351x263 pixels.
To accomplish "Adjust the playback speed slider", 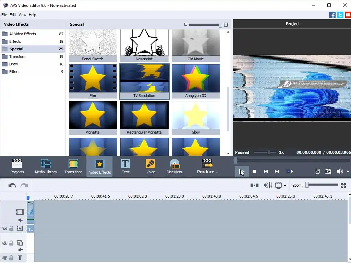I will (269, 152).
